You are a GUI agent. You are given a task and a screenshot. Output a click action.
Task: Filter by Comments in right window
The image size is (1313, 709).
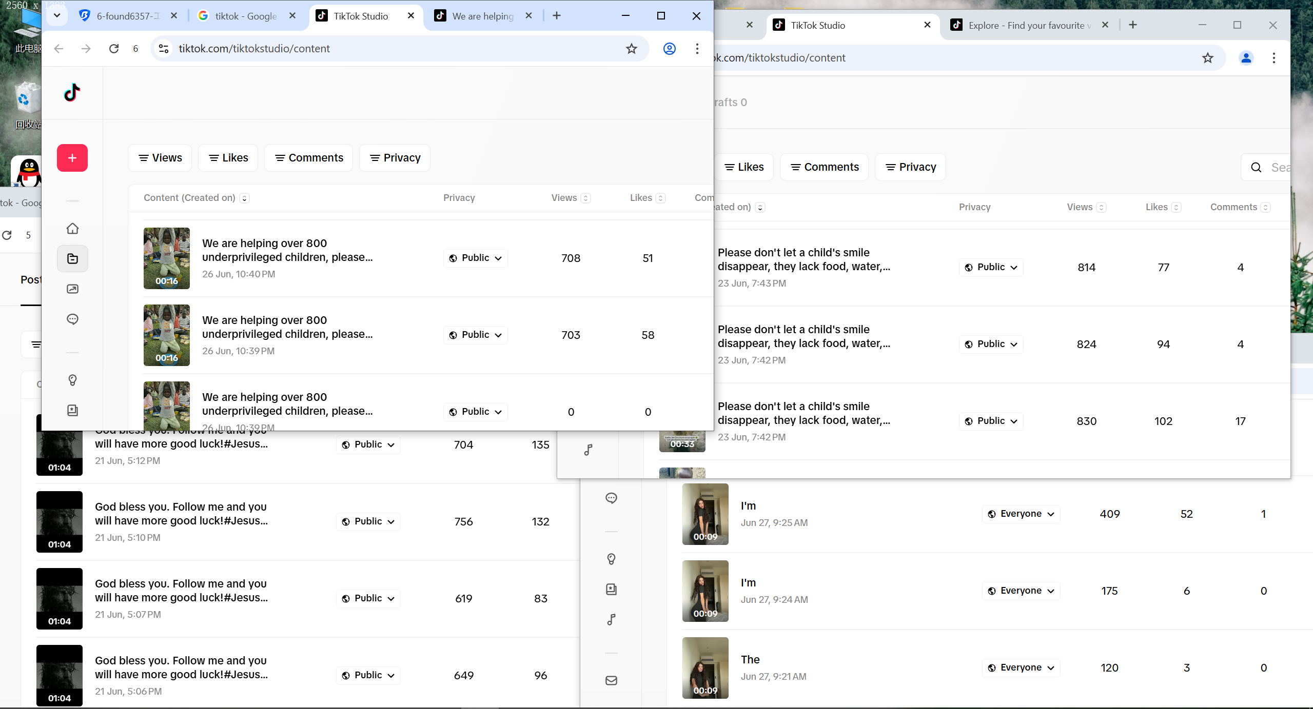tap(824, 167)
